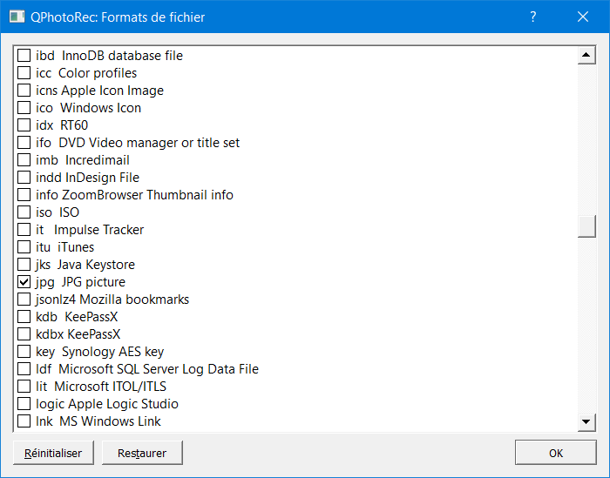Tick the icns Apple Icon Image checkbox
The height and width of the screenshot is (478, 610).
click(x=24, y=91)
